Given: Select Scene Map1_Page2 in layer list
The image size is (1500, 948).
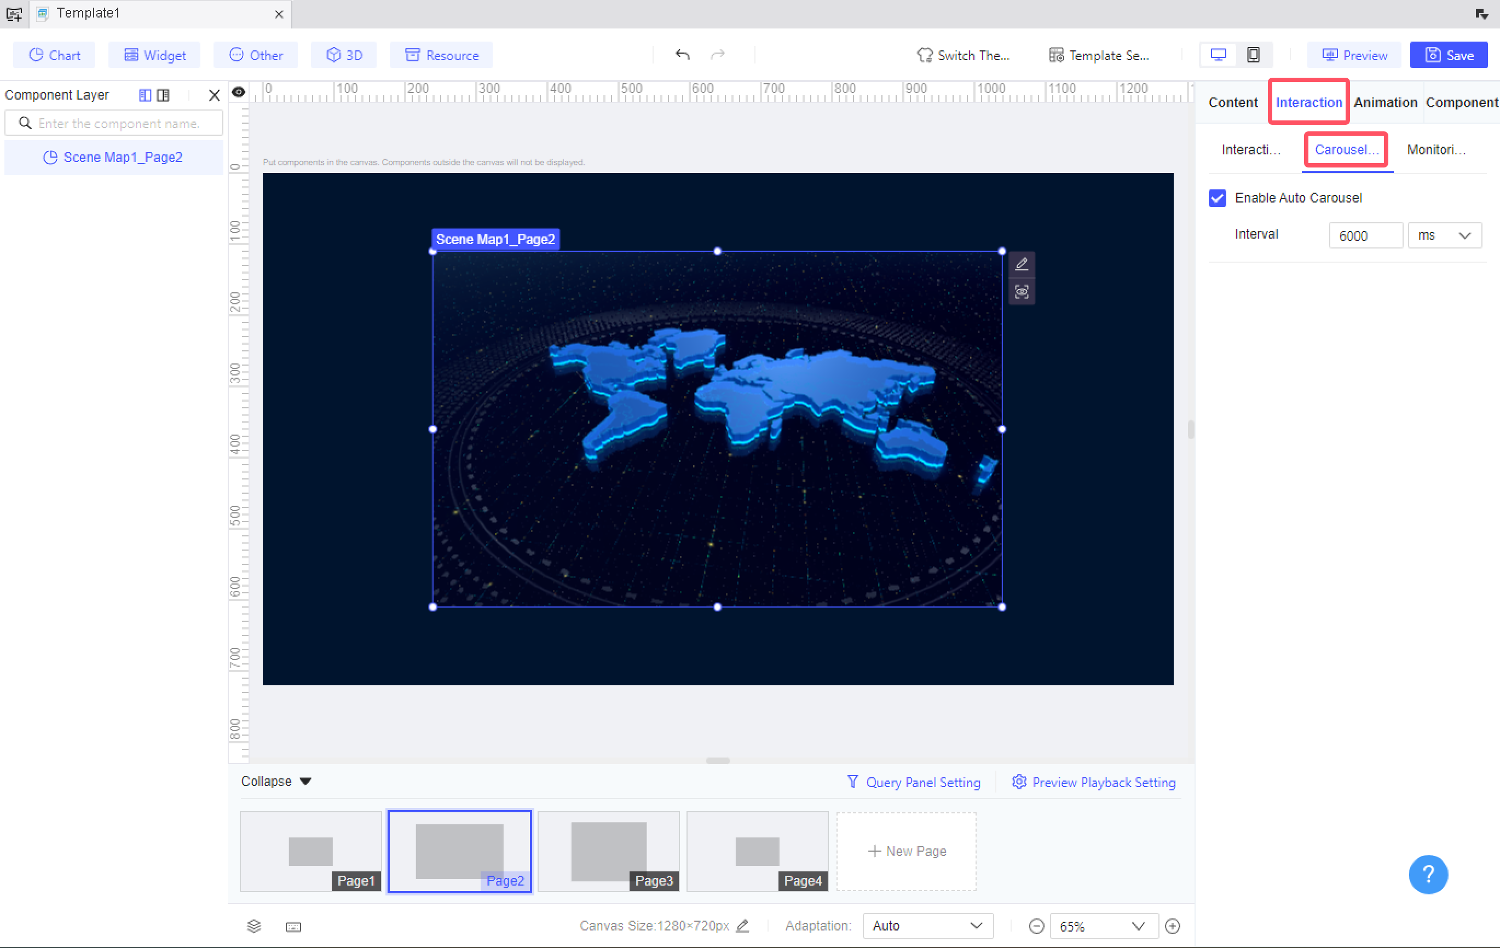Looking at the screenshot, I should pyautogui.click(x=114, y=158).
